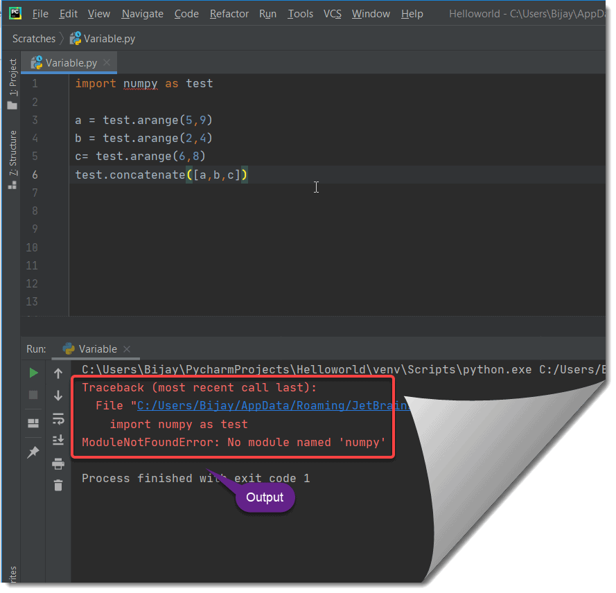
Task: Click the Structure icon in sidebar
Action: coord(12,185)
